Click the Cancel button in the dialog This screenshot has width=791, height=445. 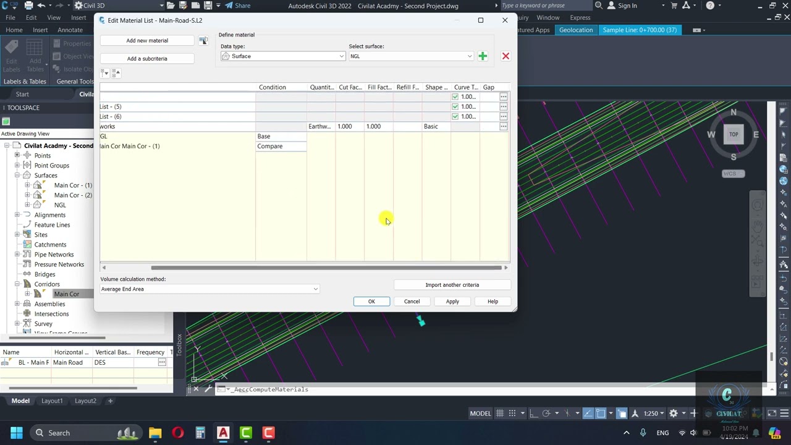[412, 302]
